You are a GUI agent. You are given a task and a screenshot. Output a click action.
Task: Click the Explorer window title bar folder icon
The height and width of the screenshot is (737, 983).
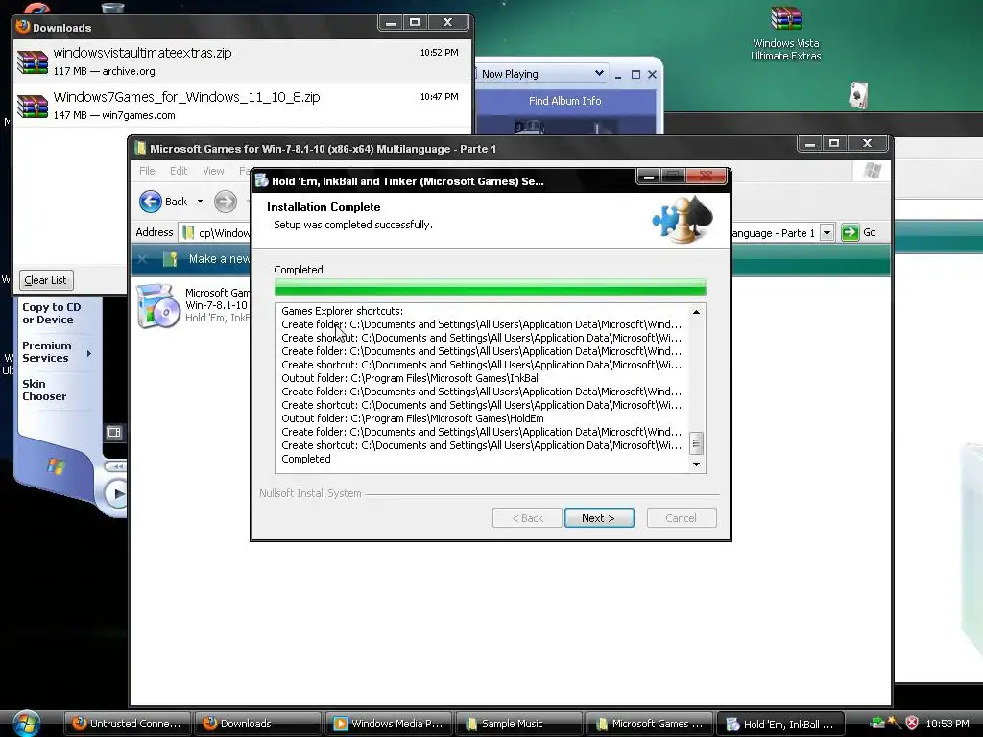(x=140, y=148)
